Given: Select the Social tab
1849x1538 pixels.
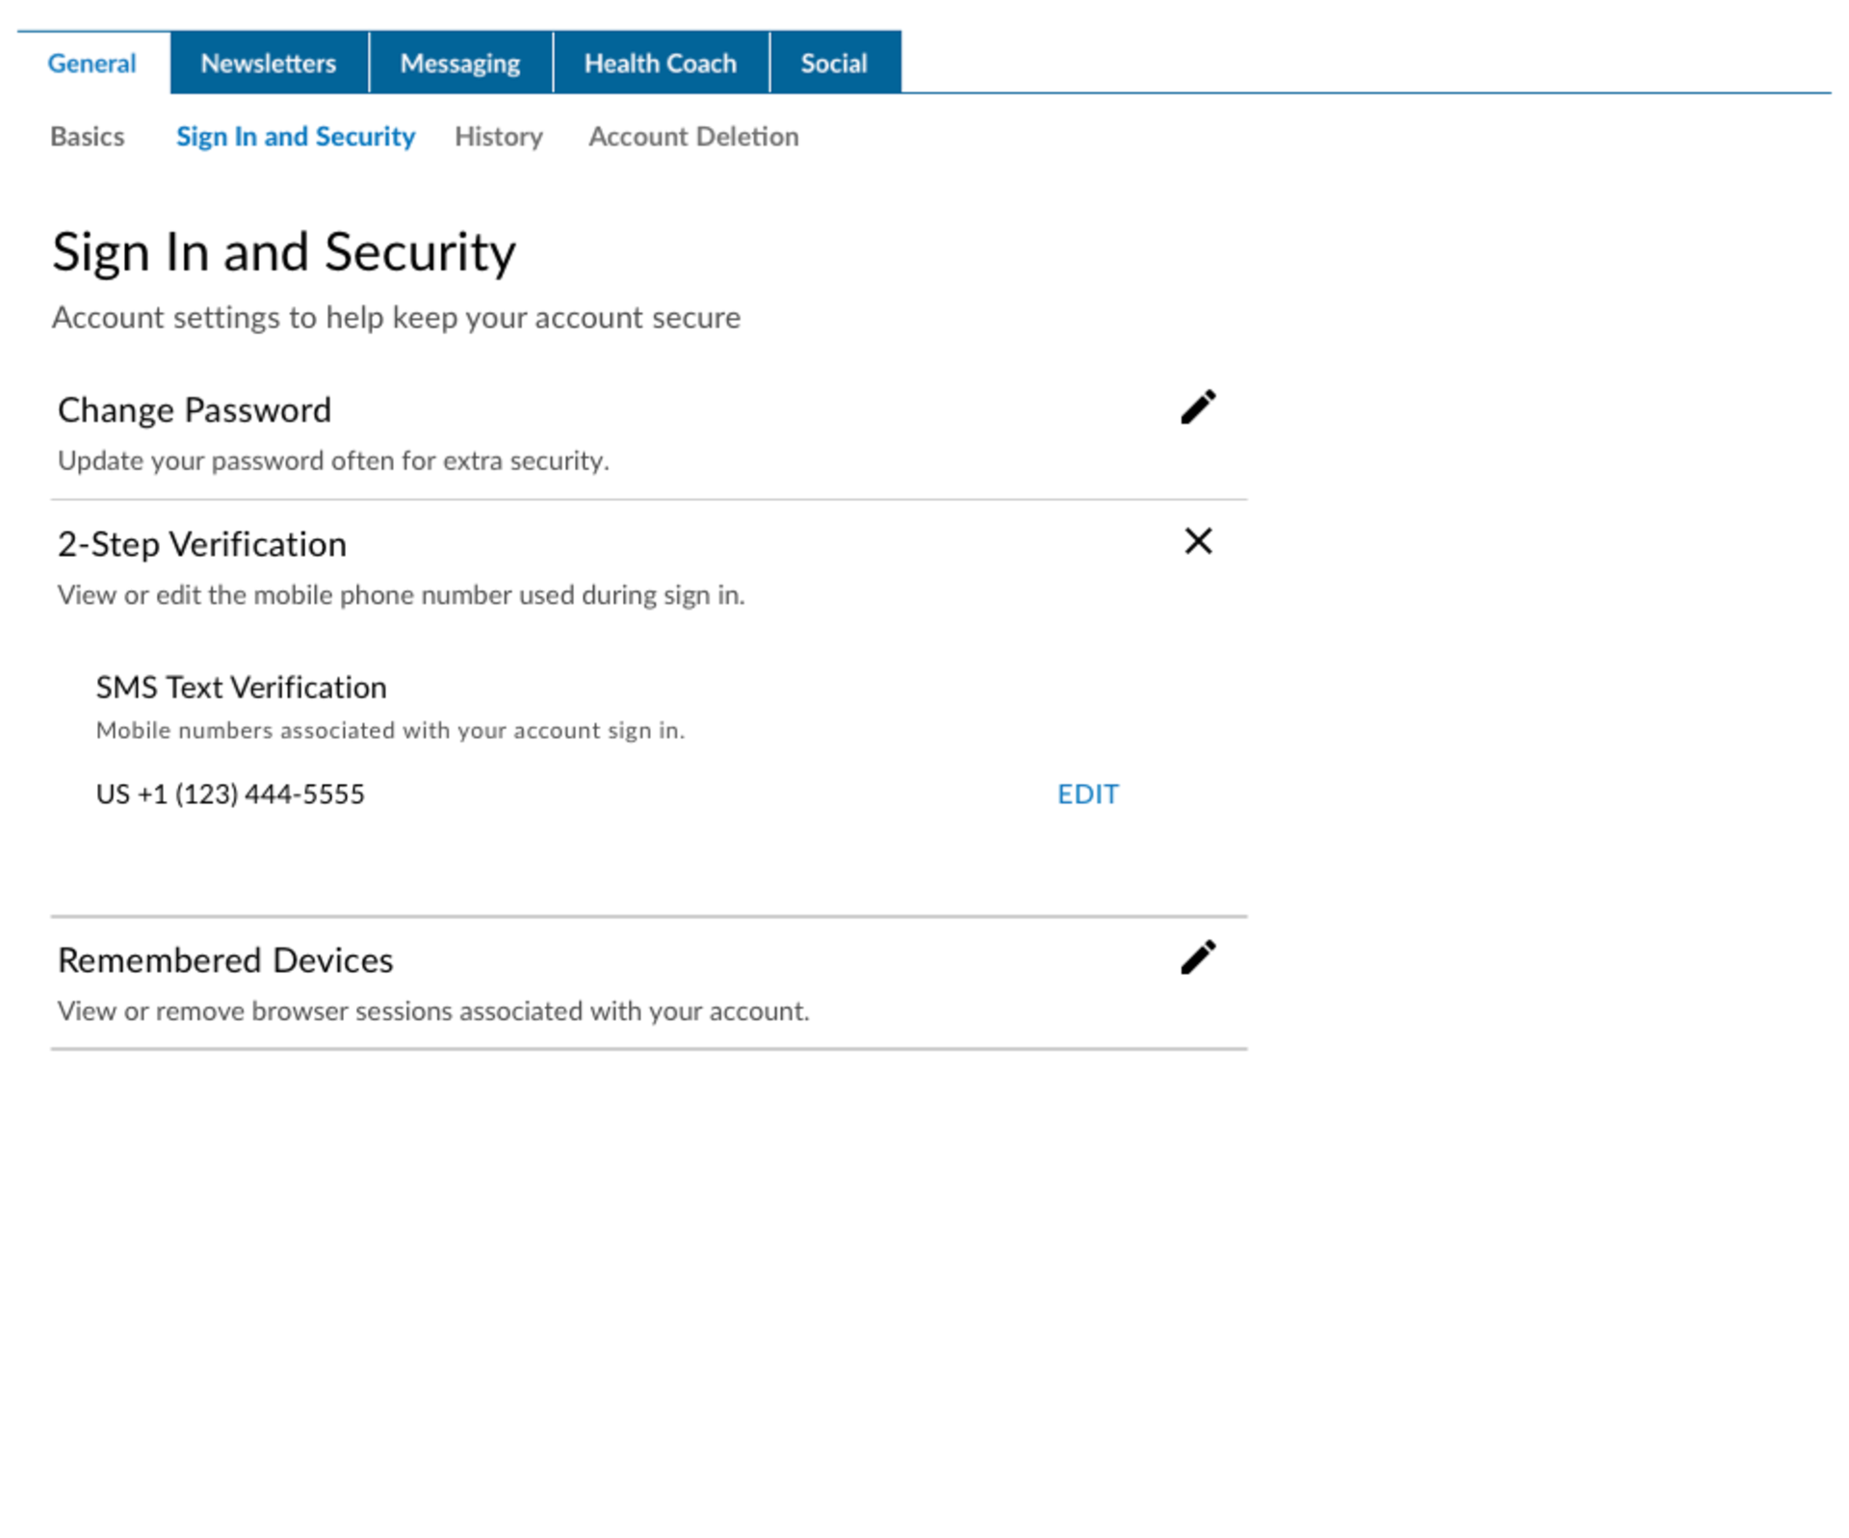Looking at the screenshot, I should (833, 64).
